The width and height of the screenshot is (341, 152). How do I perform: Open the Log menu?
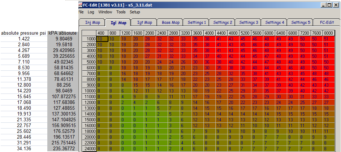[91, 12]
